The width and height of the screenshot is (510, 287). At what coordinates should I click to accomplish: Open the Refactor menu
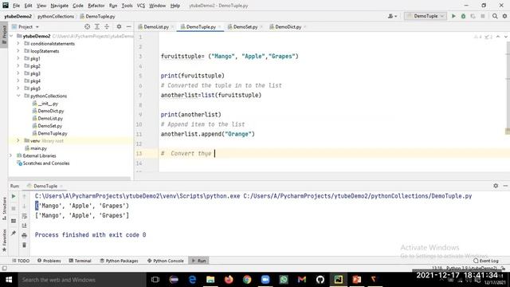(x=96, y=6)
